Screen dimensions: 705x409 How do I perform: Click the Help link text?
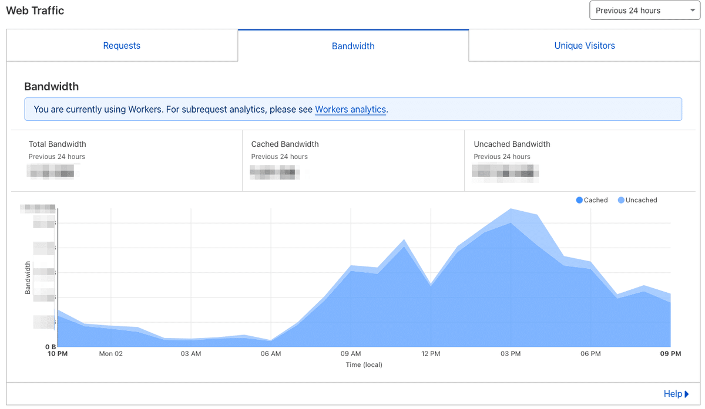673,394
